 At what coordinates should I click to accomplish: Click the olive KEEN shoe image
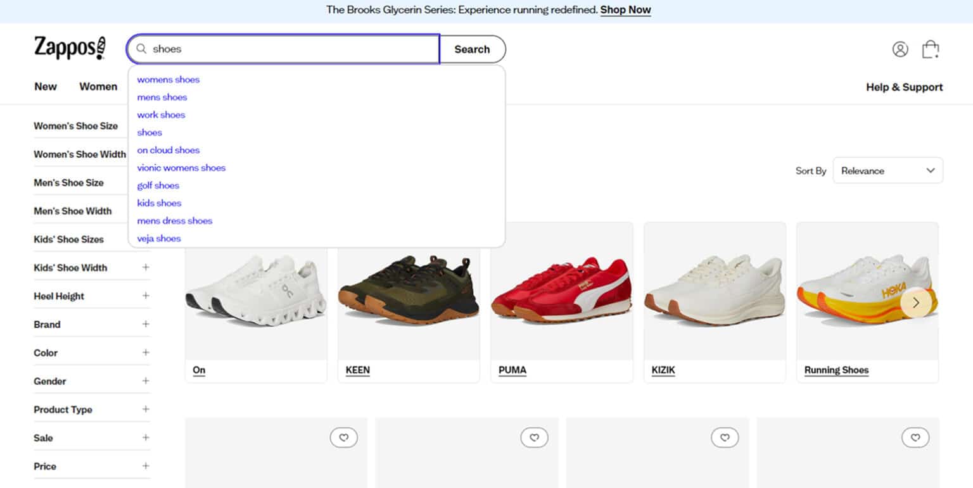click(x=409, y=290)
